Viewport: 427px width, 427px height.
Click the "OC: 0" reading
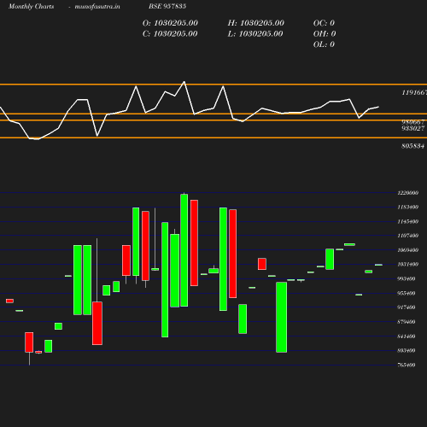click(x=324, y=23)
